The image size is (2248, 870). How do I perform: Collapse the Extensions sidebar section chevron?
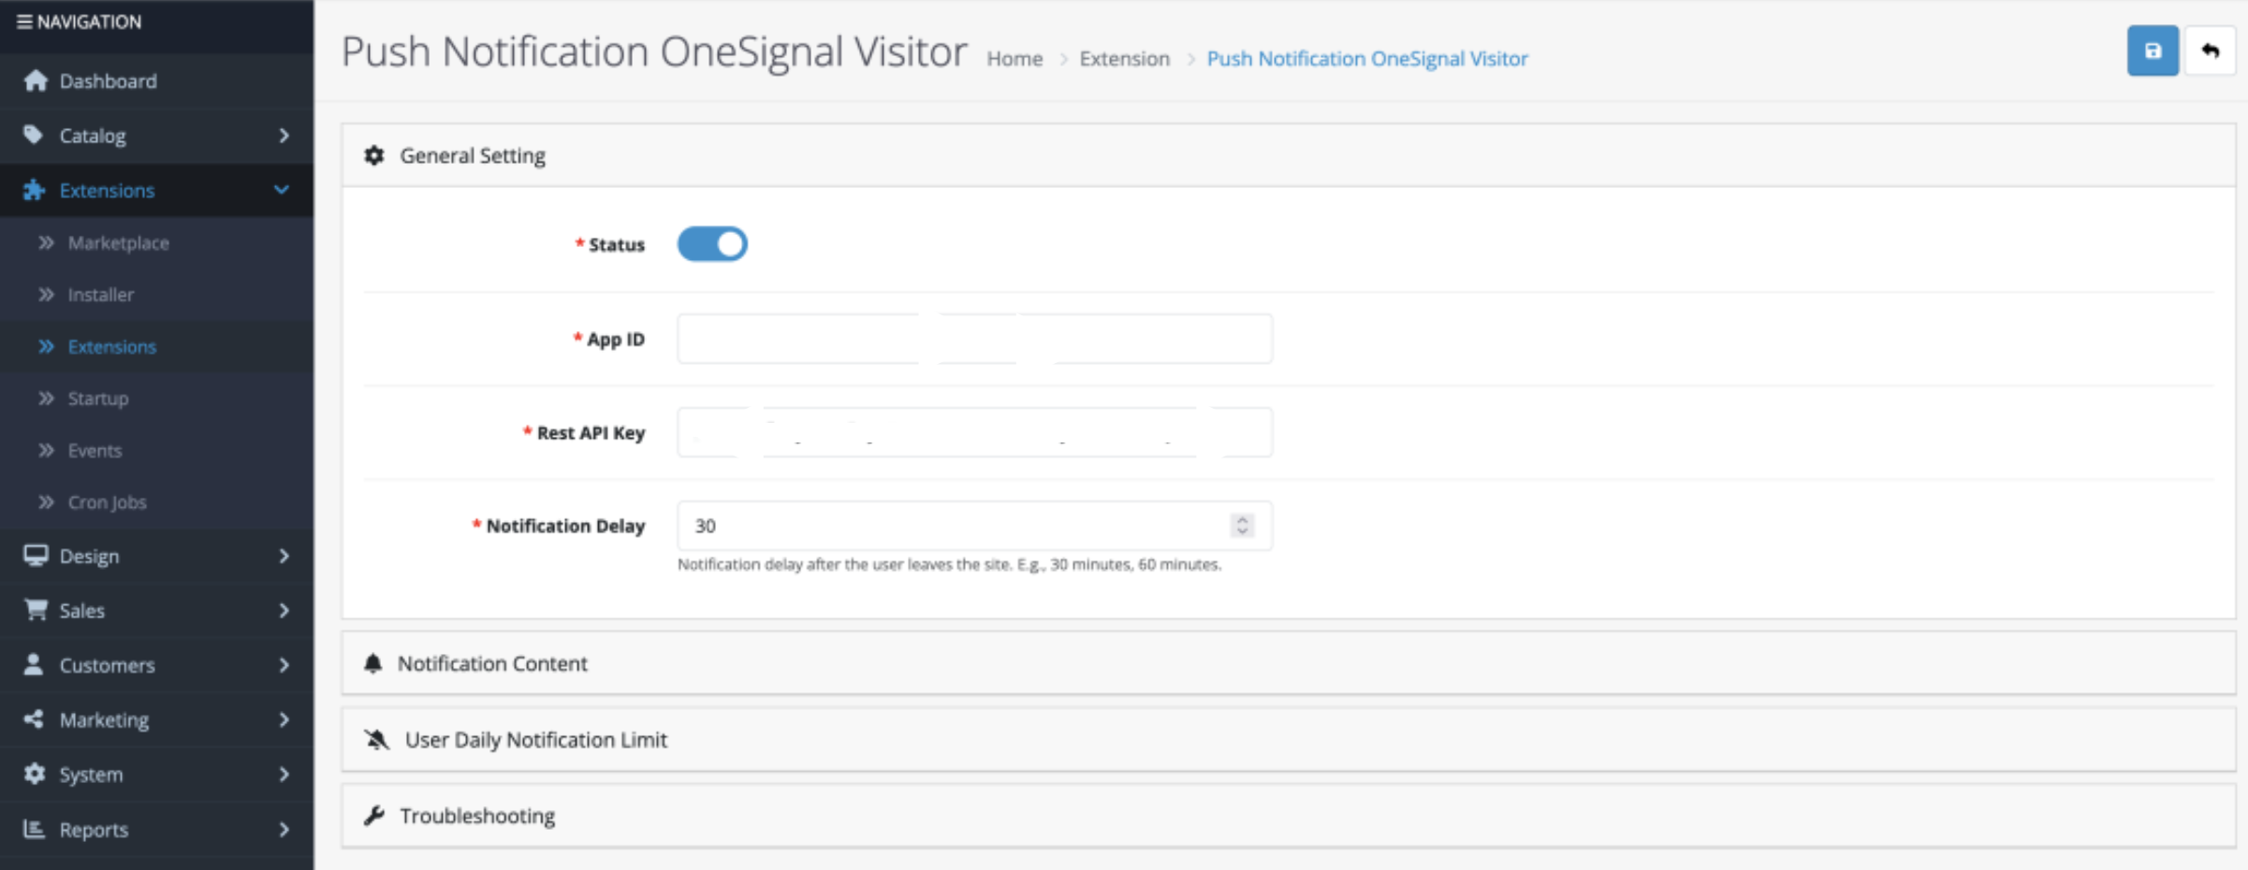(x=282, y=190)
